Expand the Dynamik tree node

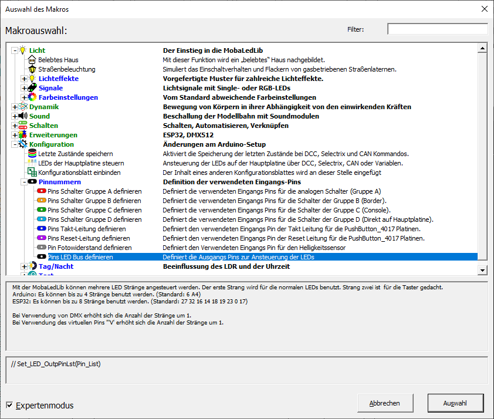tap(14, 107)
